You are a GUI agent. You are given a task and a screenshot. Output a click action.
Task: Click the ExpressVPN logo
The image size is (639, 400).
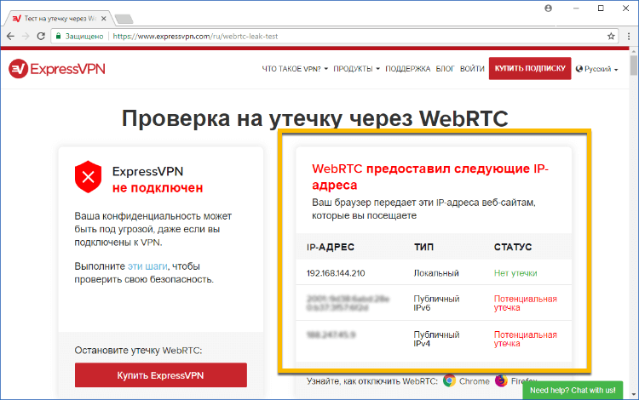57,69
